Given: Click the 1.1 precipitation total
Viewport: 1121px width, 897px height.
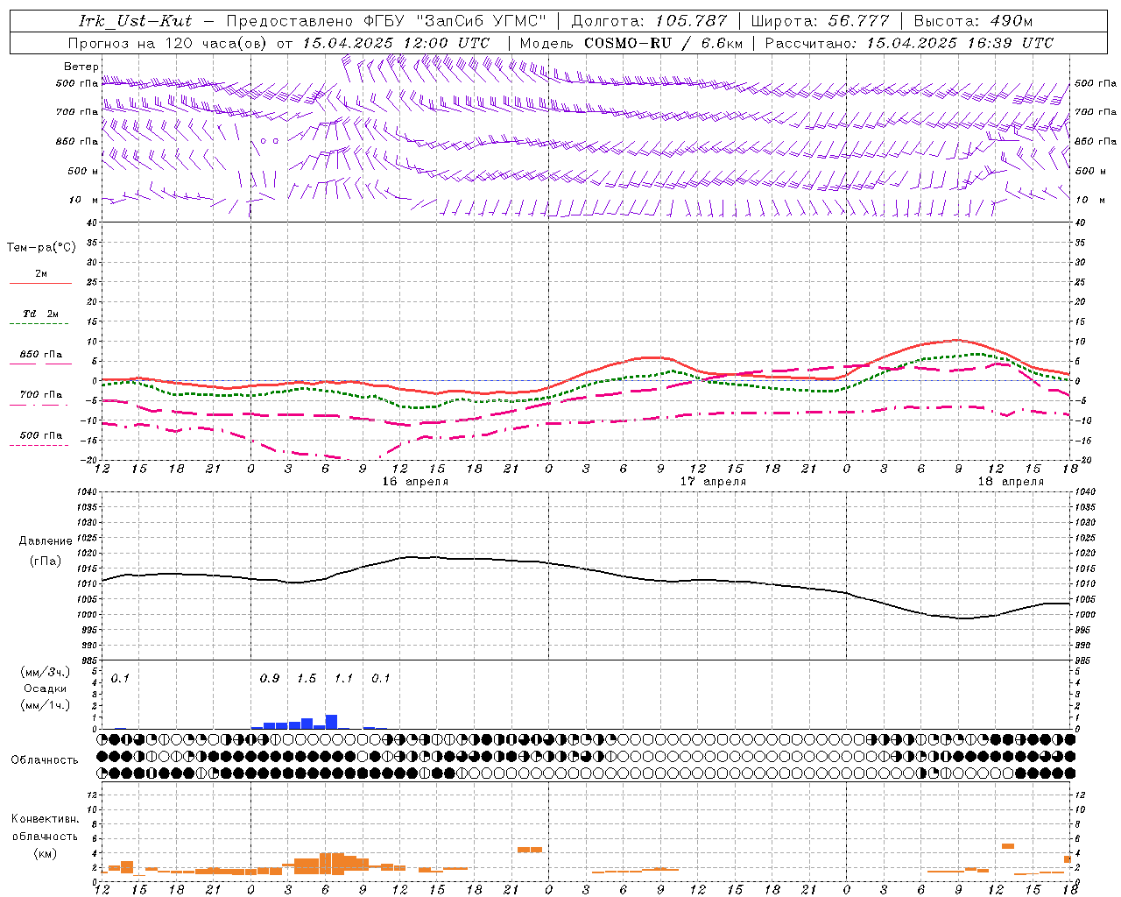Looking at the screenshot, I should tap(343, 678).
